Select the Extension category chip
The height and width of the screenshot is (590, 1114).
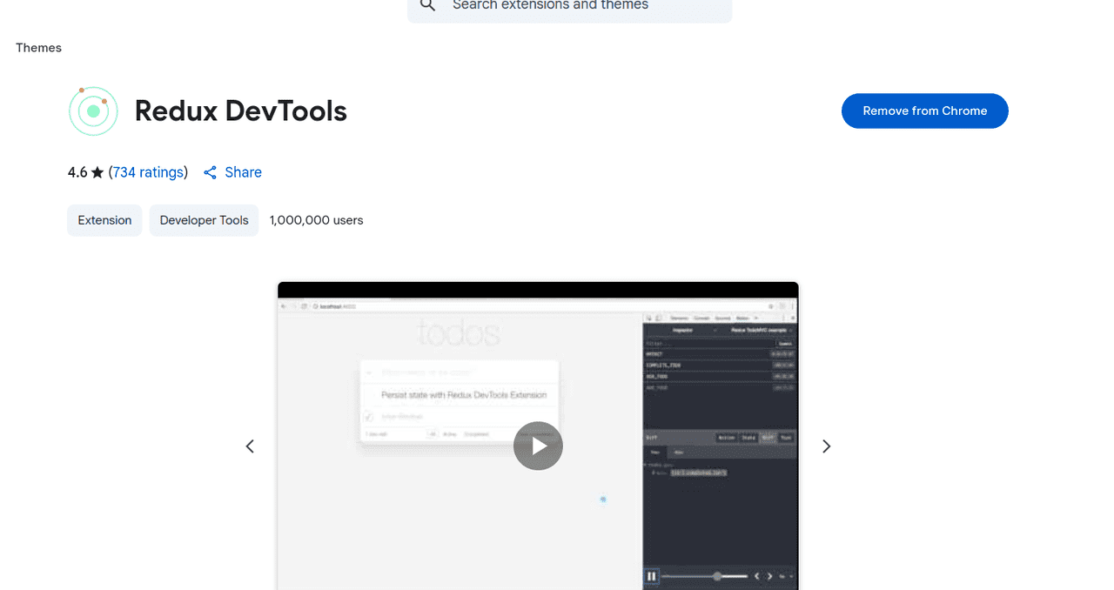(x=104, y=220)
